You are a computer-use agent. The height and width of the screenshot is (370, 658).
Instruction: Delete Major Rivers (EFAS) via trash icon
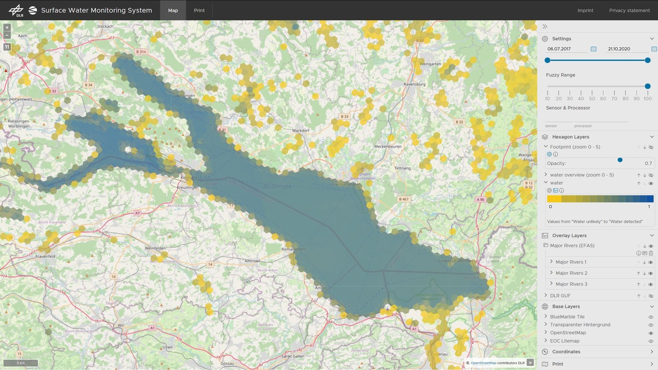click(x=650, y=253)
